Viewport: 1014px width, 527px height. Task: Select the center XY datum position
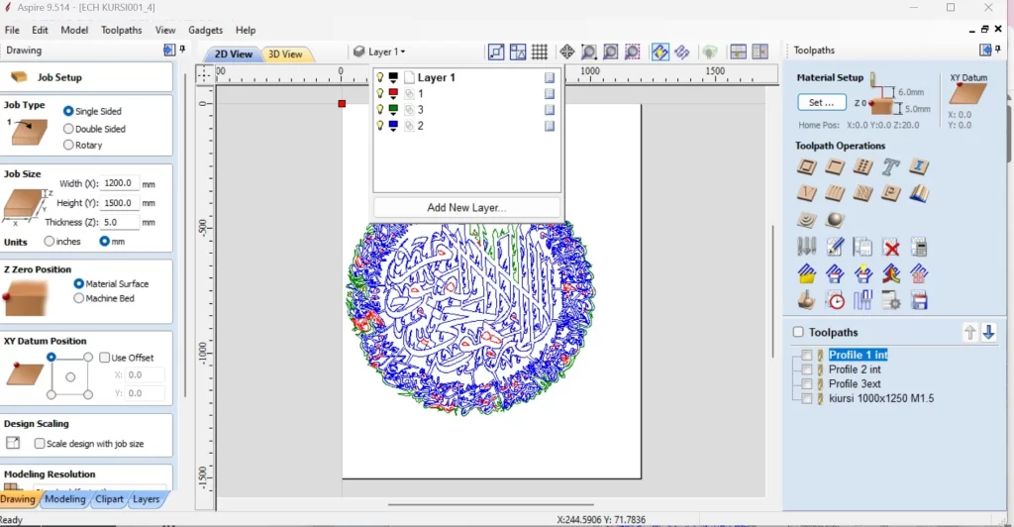[x=70, y=376]
